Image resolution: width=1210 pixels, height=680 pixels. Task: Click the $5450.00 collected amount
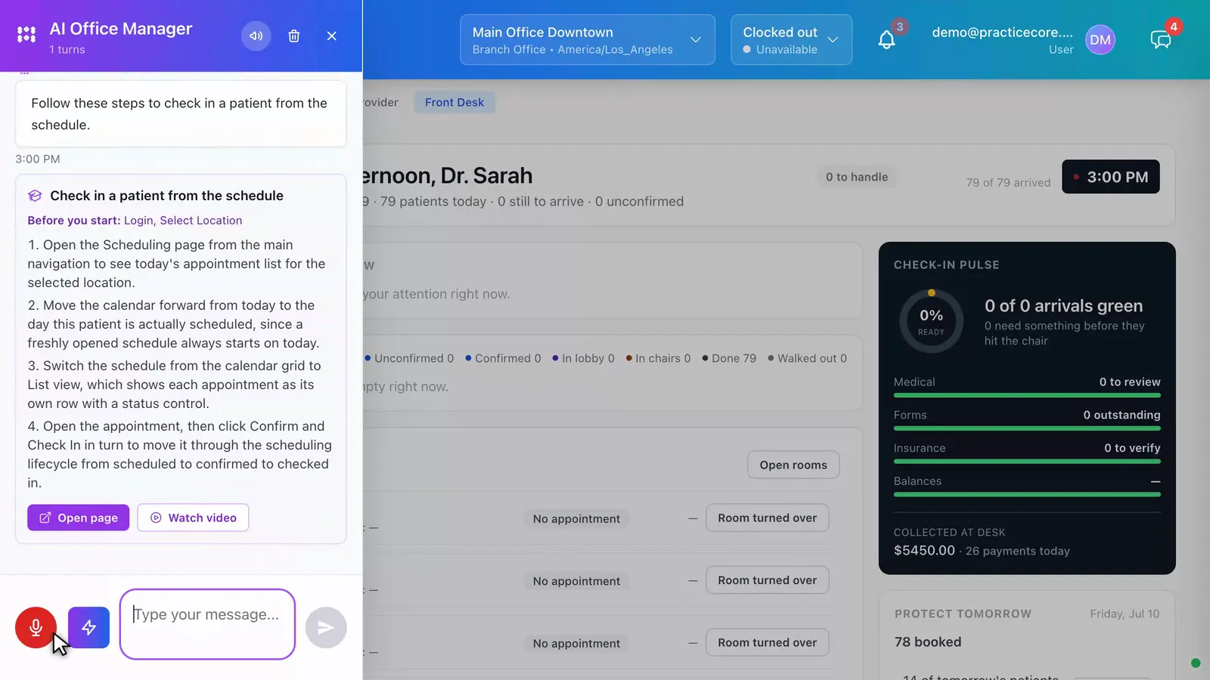click(x=924, y=550)
